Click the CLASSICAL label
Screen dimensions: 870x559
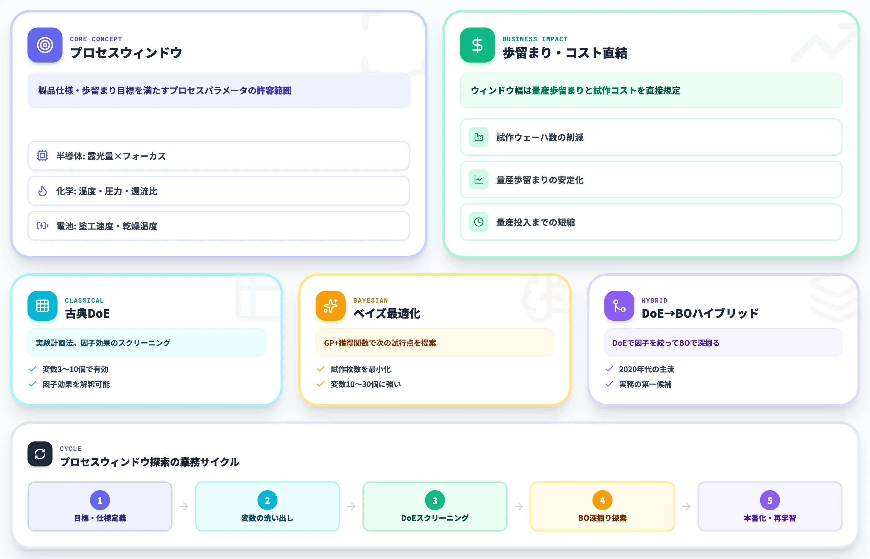(84, 300)
